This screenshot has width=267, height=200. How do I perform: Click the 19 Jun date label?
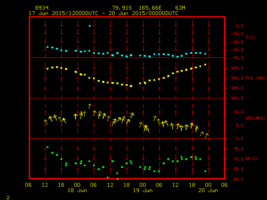coord(142,190)
